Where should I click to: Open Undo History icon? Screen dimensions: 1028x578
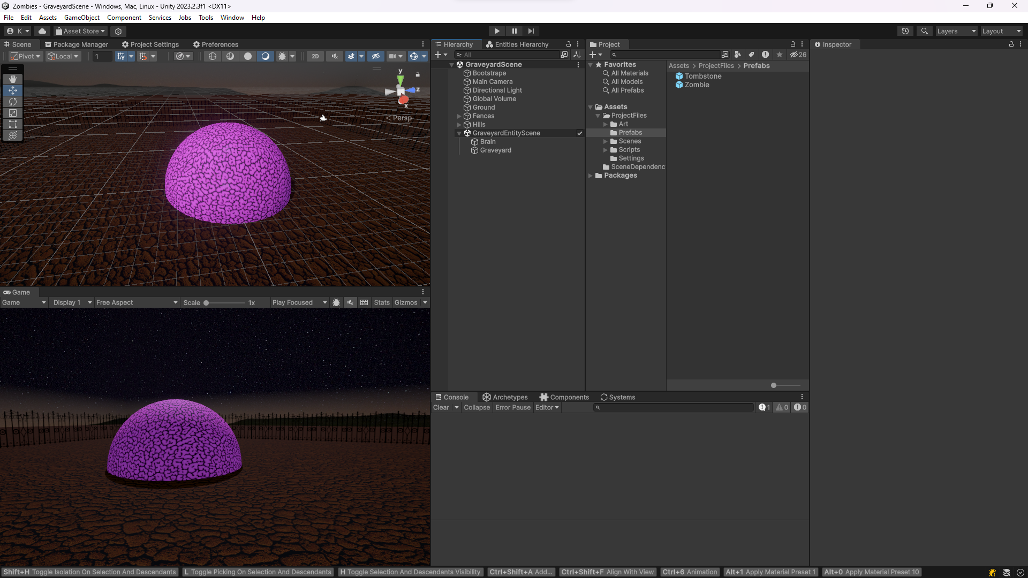(905, 31)
